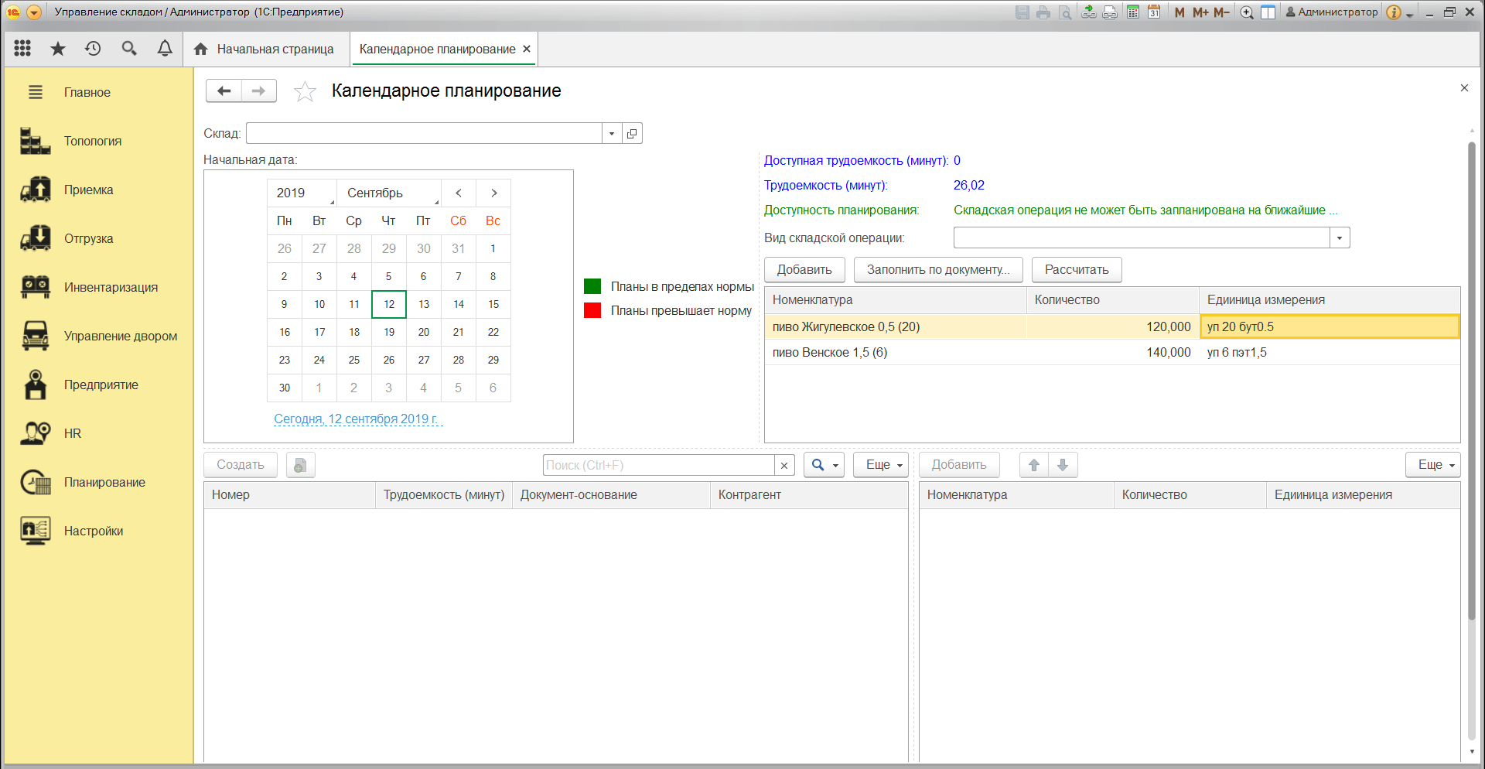
Task: Clear the search field with the X
Action: point(784,465)
